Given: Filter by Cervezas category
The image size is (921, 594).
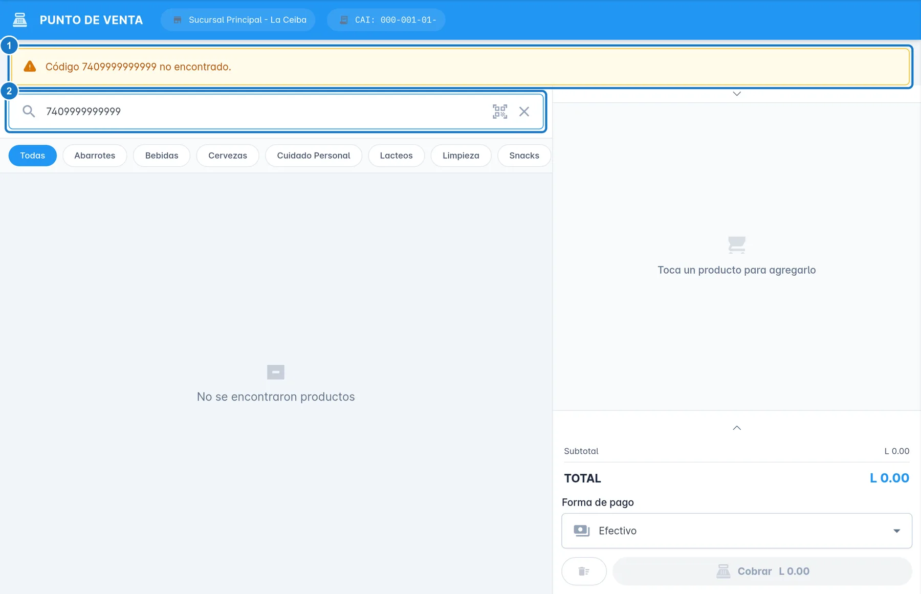Looking at the screenshot, I should (x=228, y=156).
